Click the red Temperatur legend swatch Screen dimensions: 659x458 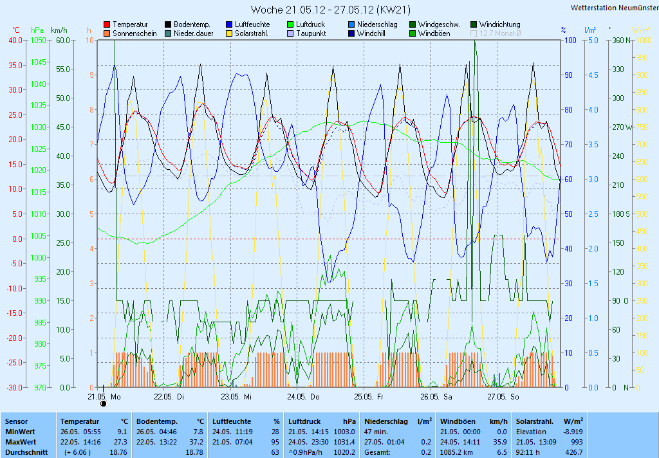click(107, 24)
